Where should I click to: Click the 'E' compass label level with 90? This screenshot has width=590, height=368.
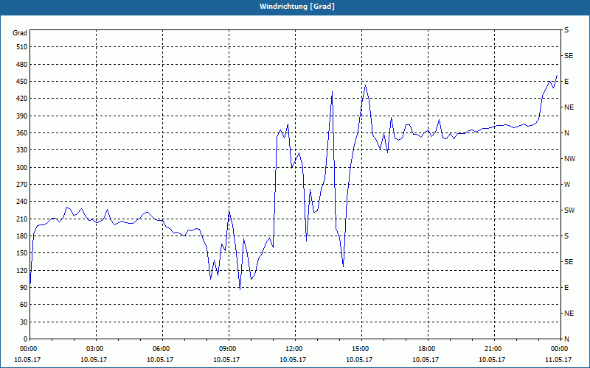566,288
